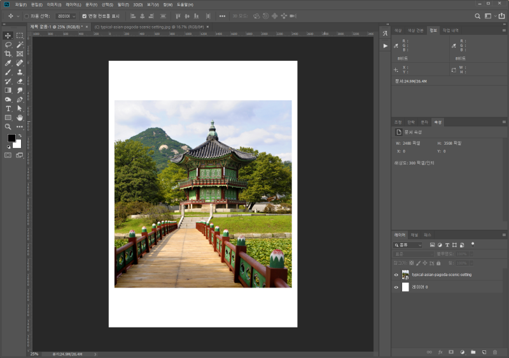The image size is (509, 358).
Task: Switch to the 패스 tab
Action: tap(428, 235)
